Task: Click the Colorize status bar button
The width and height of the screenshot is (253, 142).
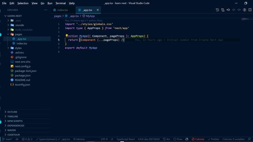Action: tap(198, 139)
